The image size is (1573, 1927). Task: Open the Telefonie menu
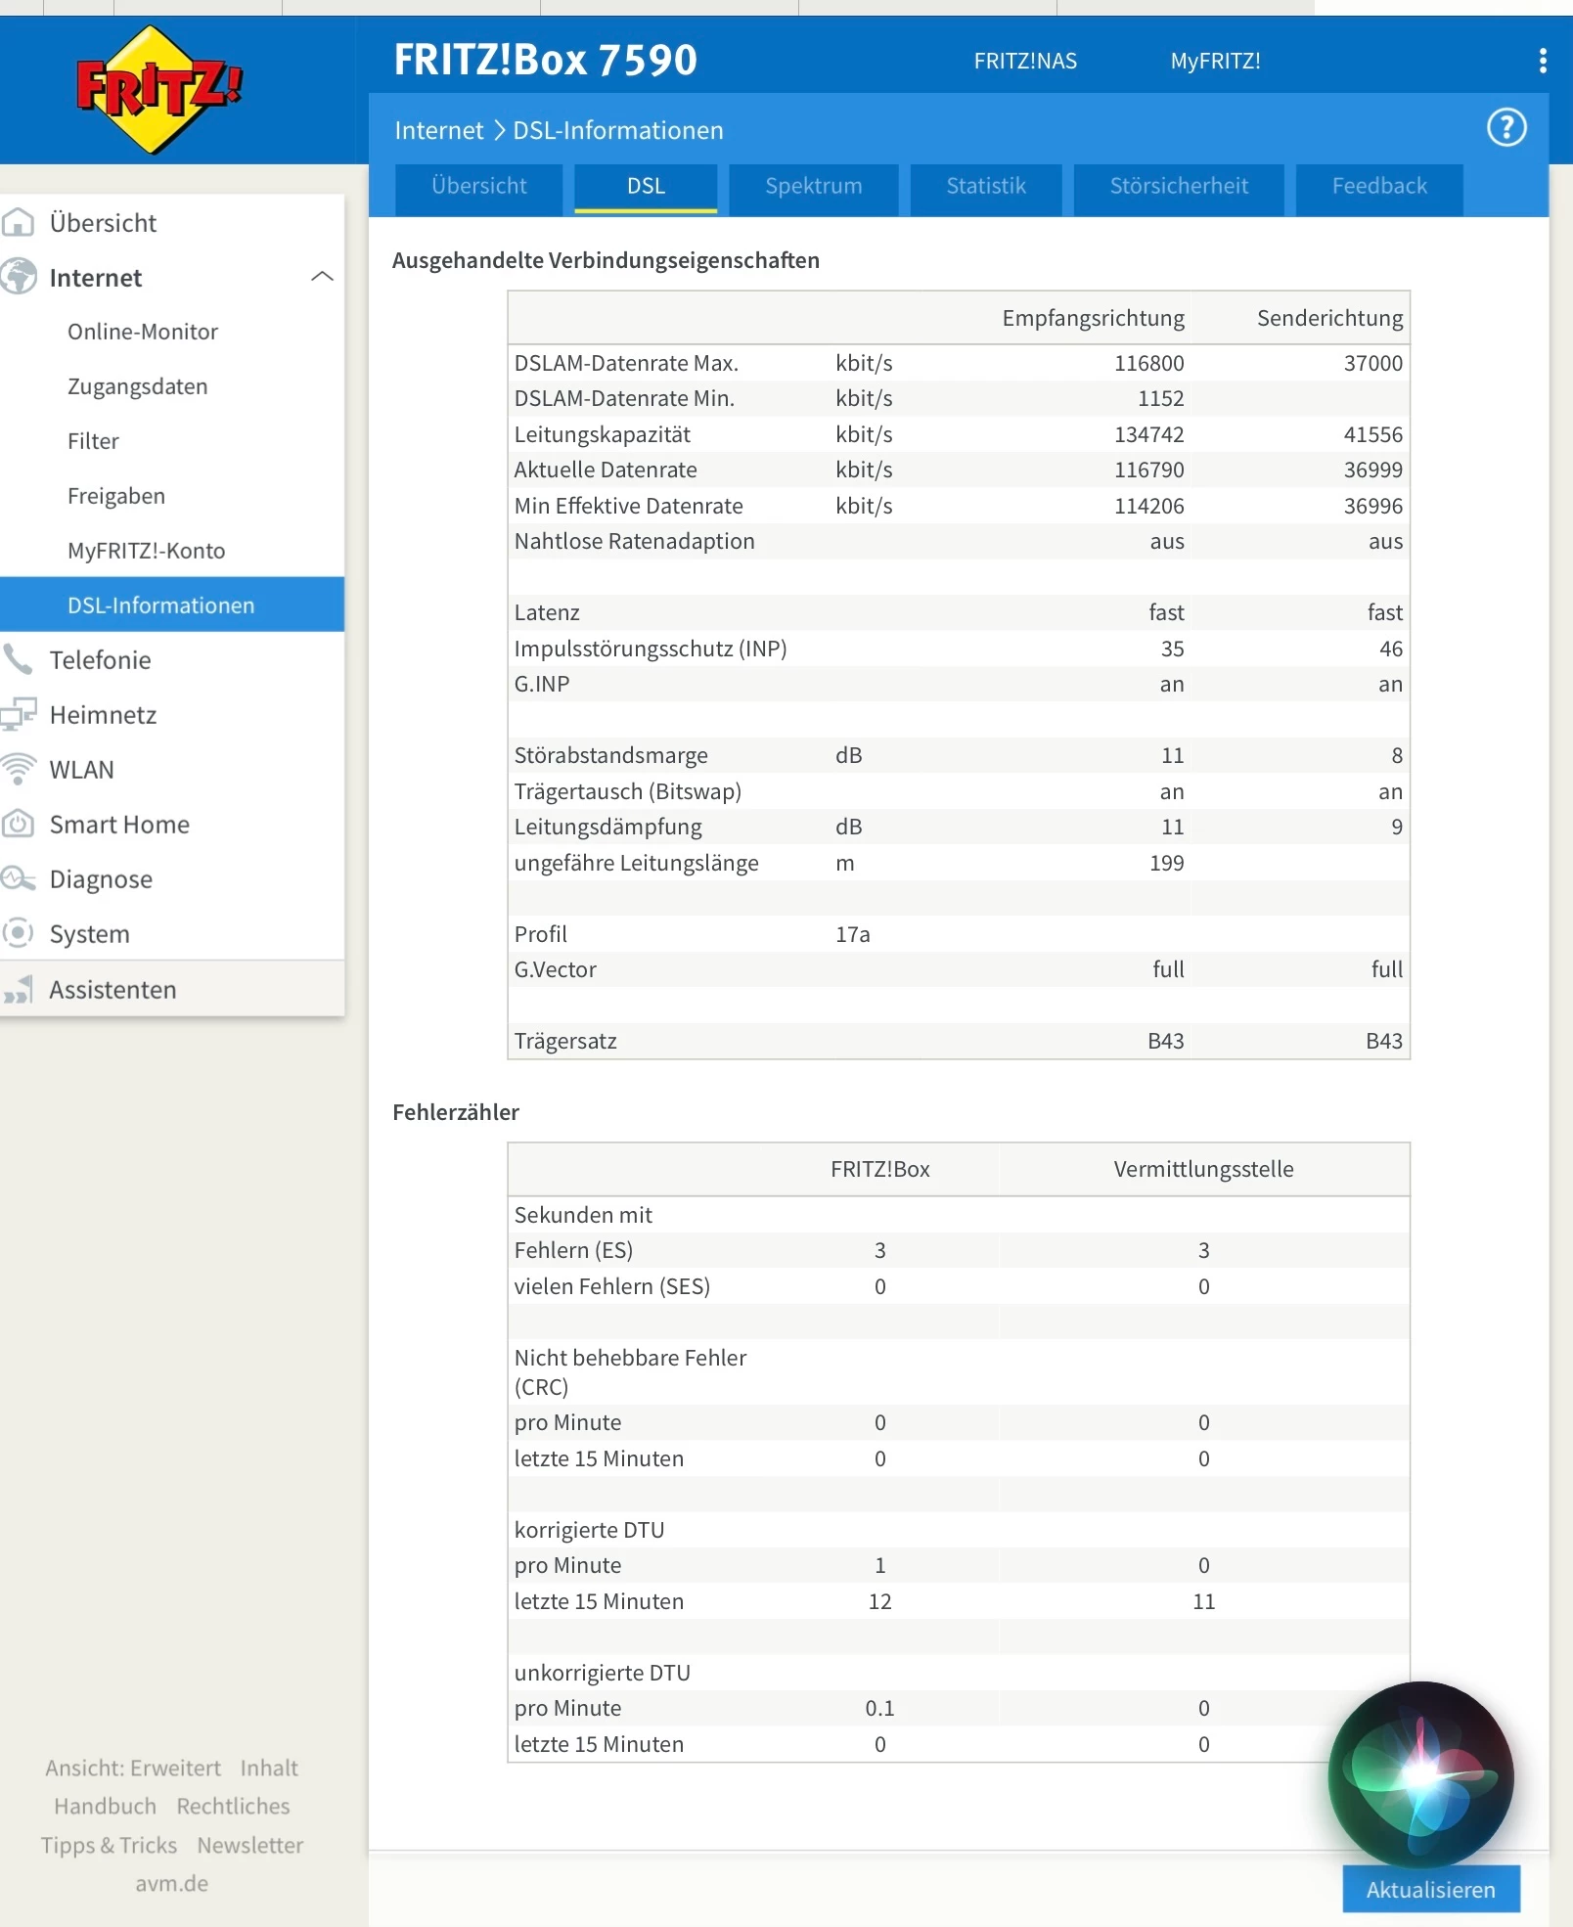point(101,659)
